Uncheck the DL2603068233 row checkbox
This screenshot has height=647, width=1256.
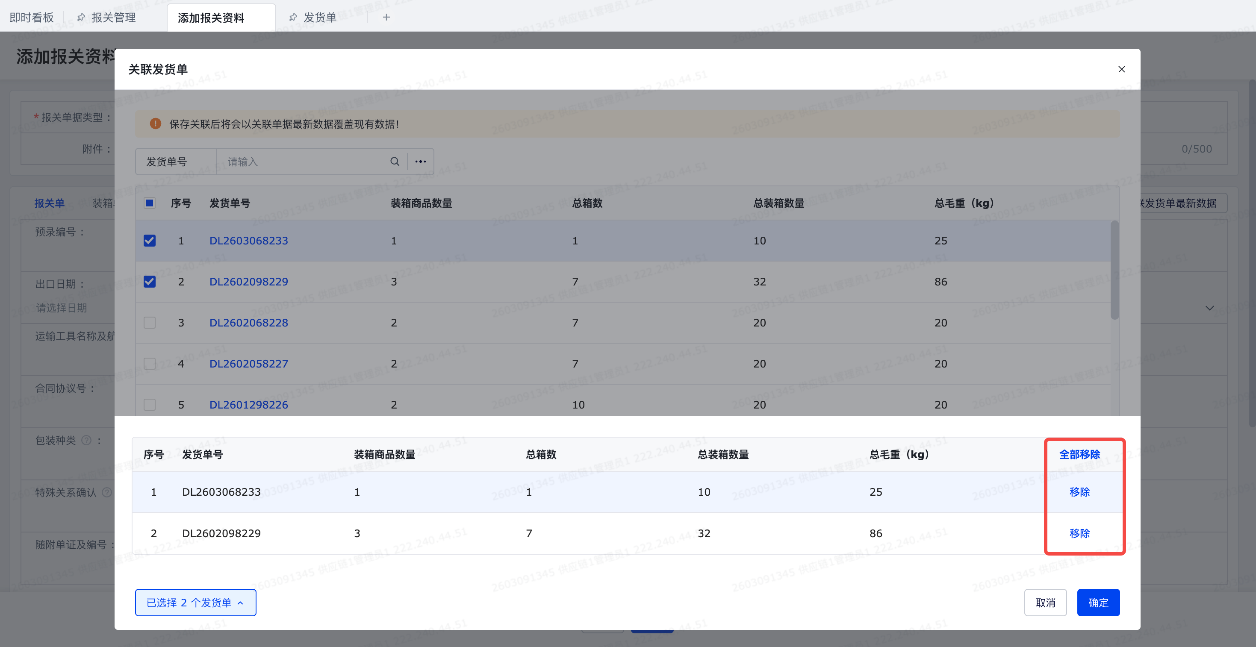click(150, 240)
